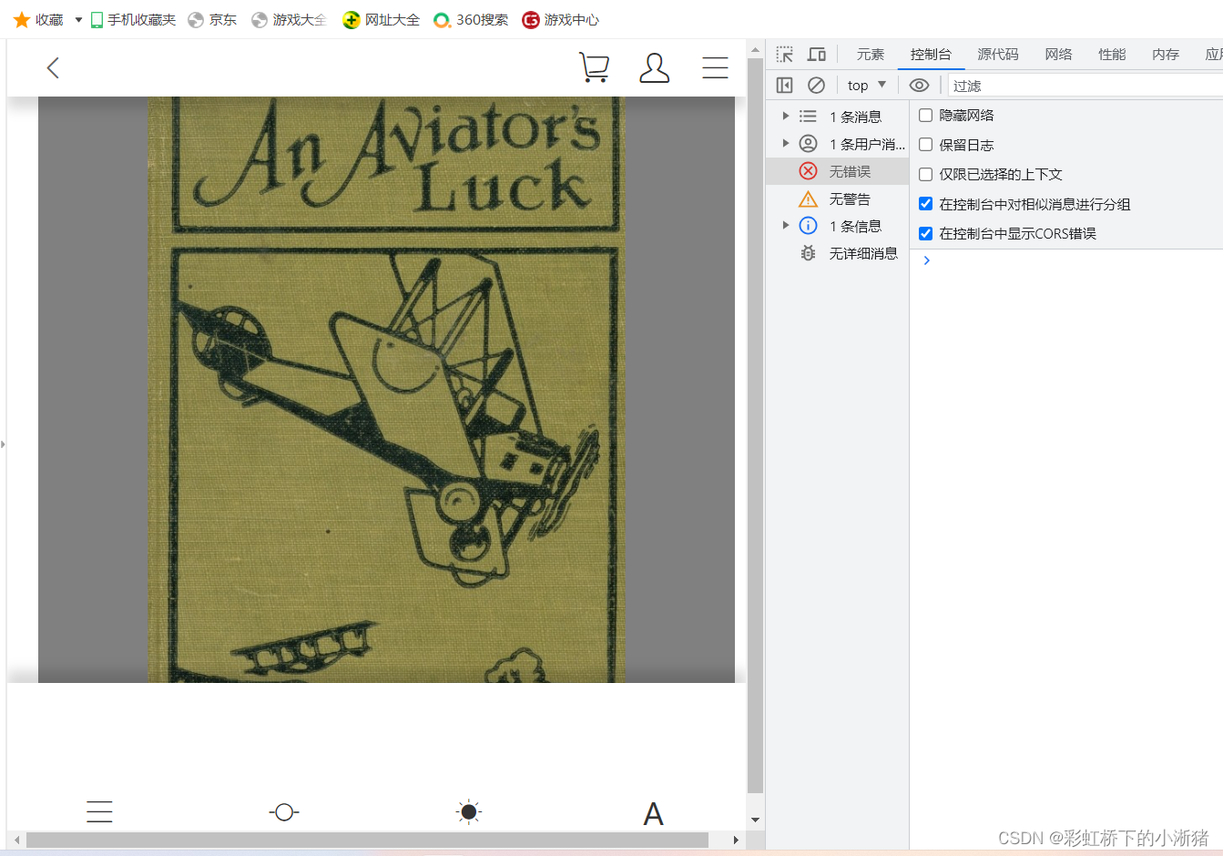Switch to the 网络 tab
This screenshot has width=1223, height=856.
tap(1058, 55)
